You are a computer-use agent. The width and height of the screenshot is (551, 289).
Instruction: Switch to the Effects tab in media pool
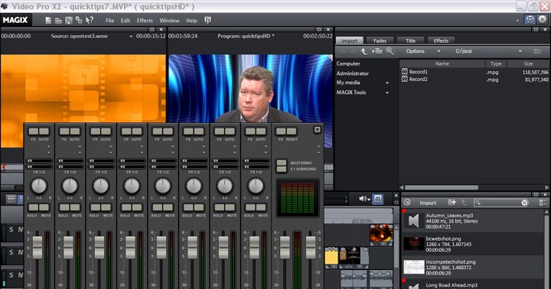(441, 41)
